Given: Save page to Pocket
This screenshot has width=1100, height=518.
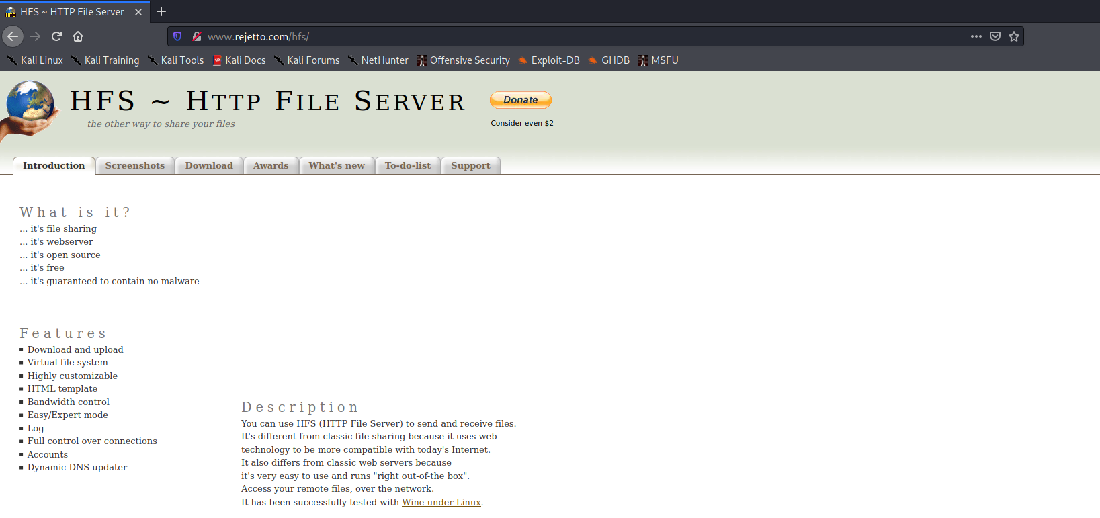Looking at the screenshot, I should (995, 36).
